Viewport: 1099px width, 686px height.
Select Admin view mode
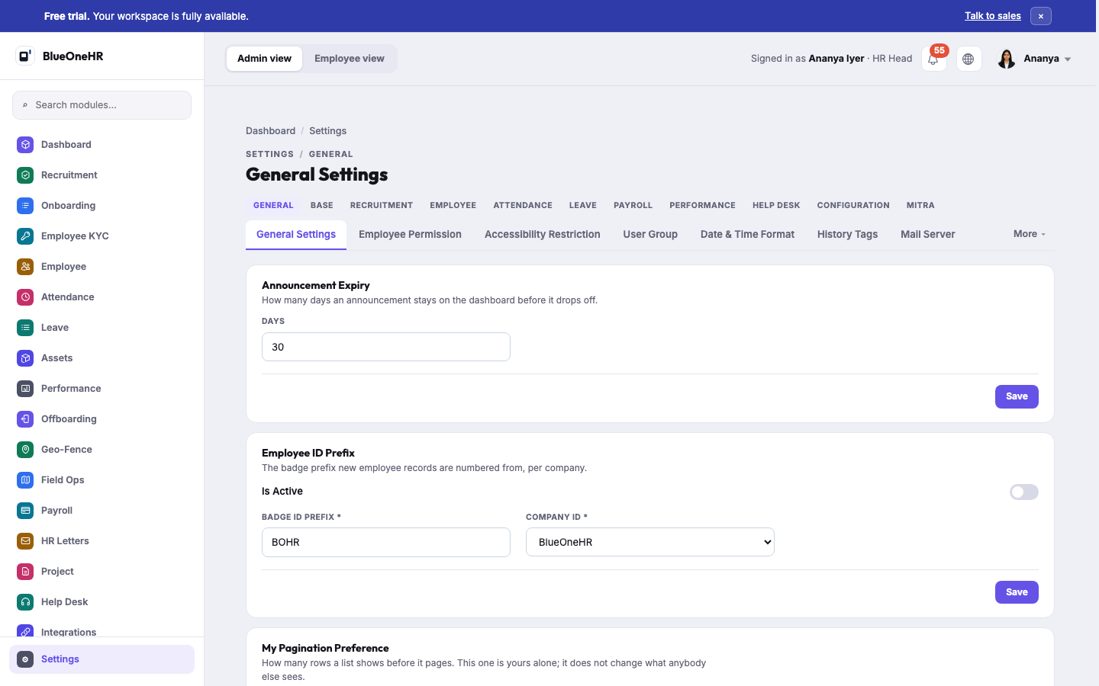click(264, 59)
